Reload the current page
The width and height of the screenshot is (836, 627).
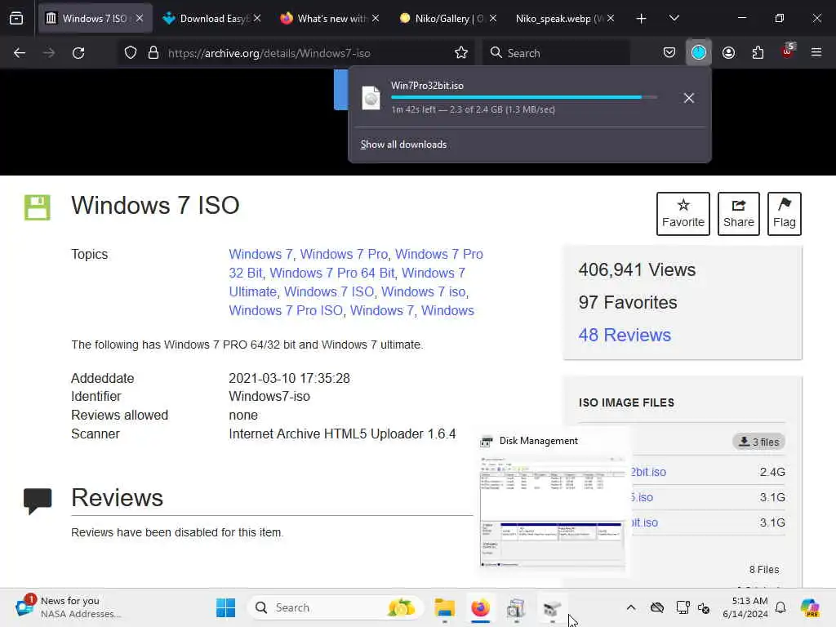click(x=78, y=53)
